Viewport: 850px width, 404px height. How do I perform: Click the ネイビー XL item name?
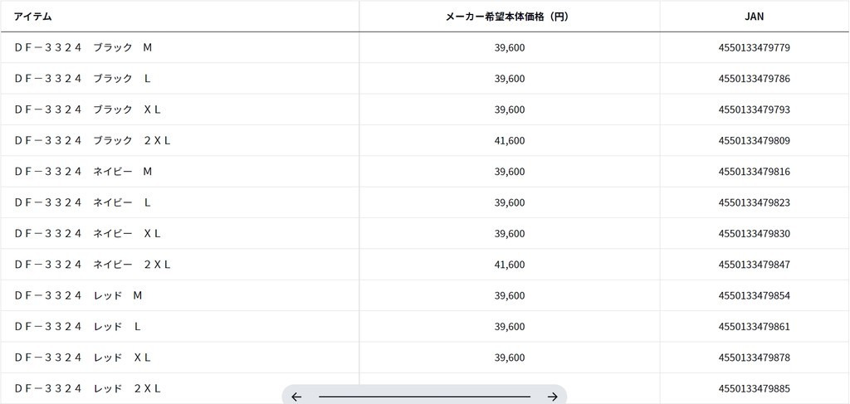pyautogui.click(x=87, y=233)
